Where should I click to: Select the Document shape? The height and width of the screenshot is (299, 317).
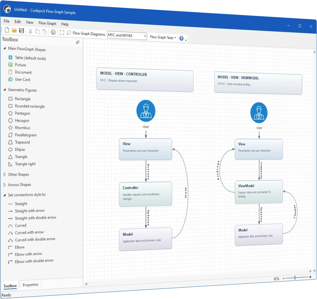click(x=20, y=72)
